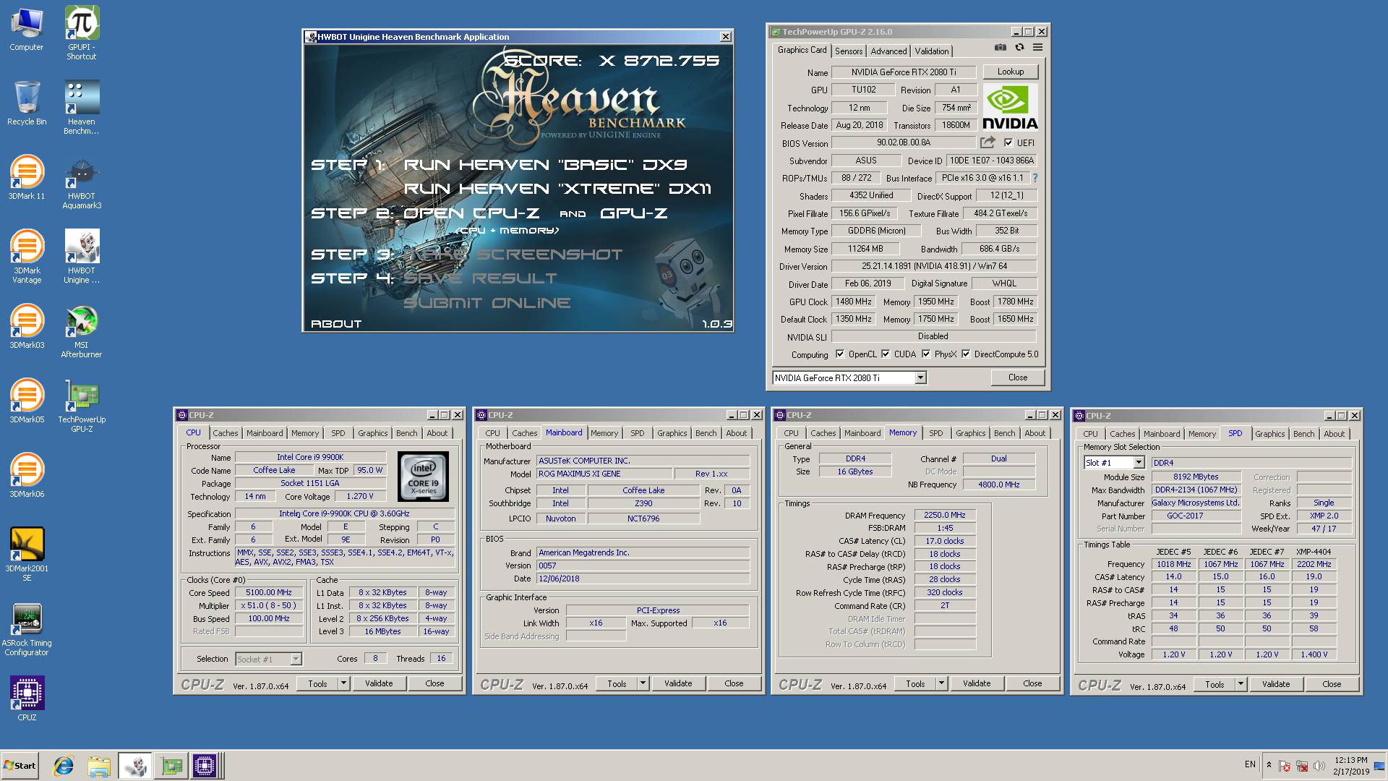Click the EN language indicator
The image size is (1388, 781).
pyautogui.click(x=1250, y=764)
